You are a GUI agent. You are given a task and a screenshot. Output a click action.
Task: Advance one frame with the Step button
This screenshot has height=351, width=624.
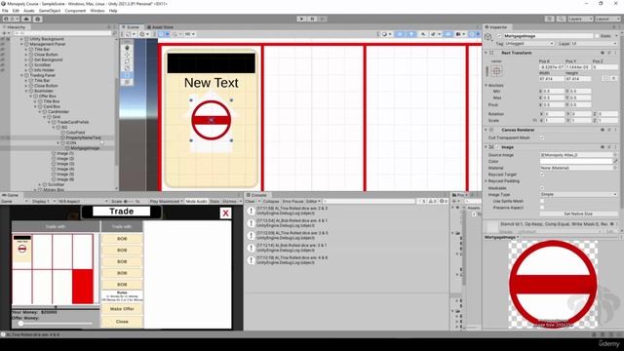click(x=323, y=19)
